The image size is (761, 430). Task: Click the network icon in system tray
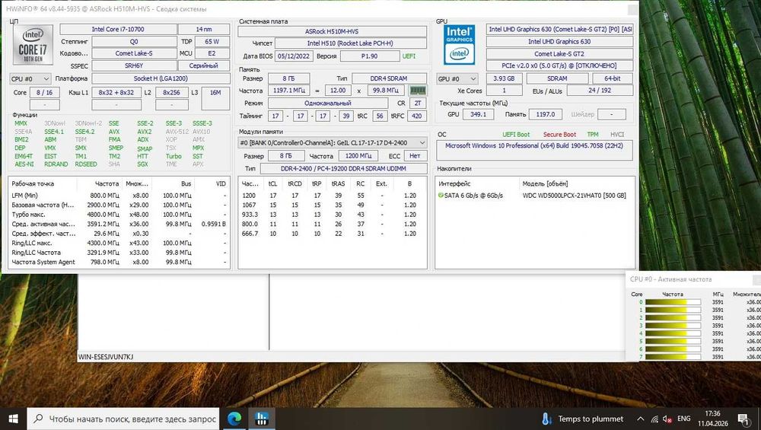[654, 419]
